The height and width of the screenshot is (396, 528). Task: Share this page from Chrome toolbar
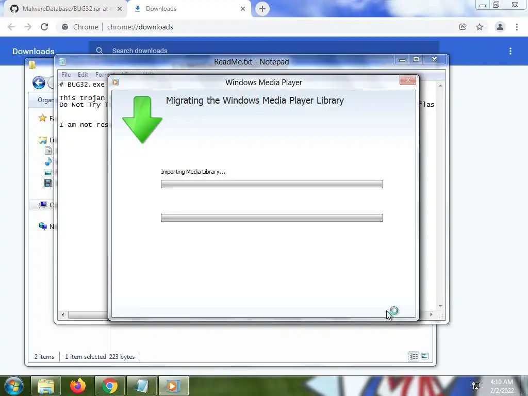[x=463, y=27]
